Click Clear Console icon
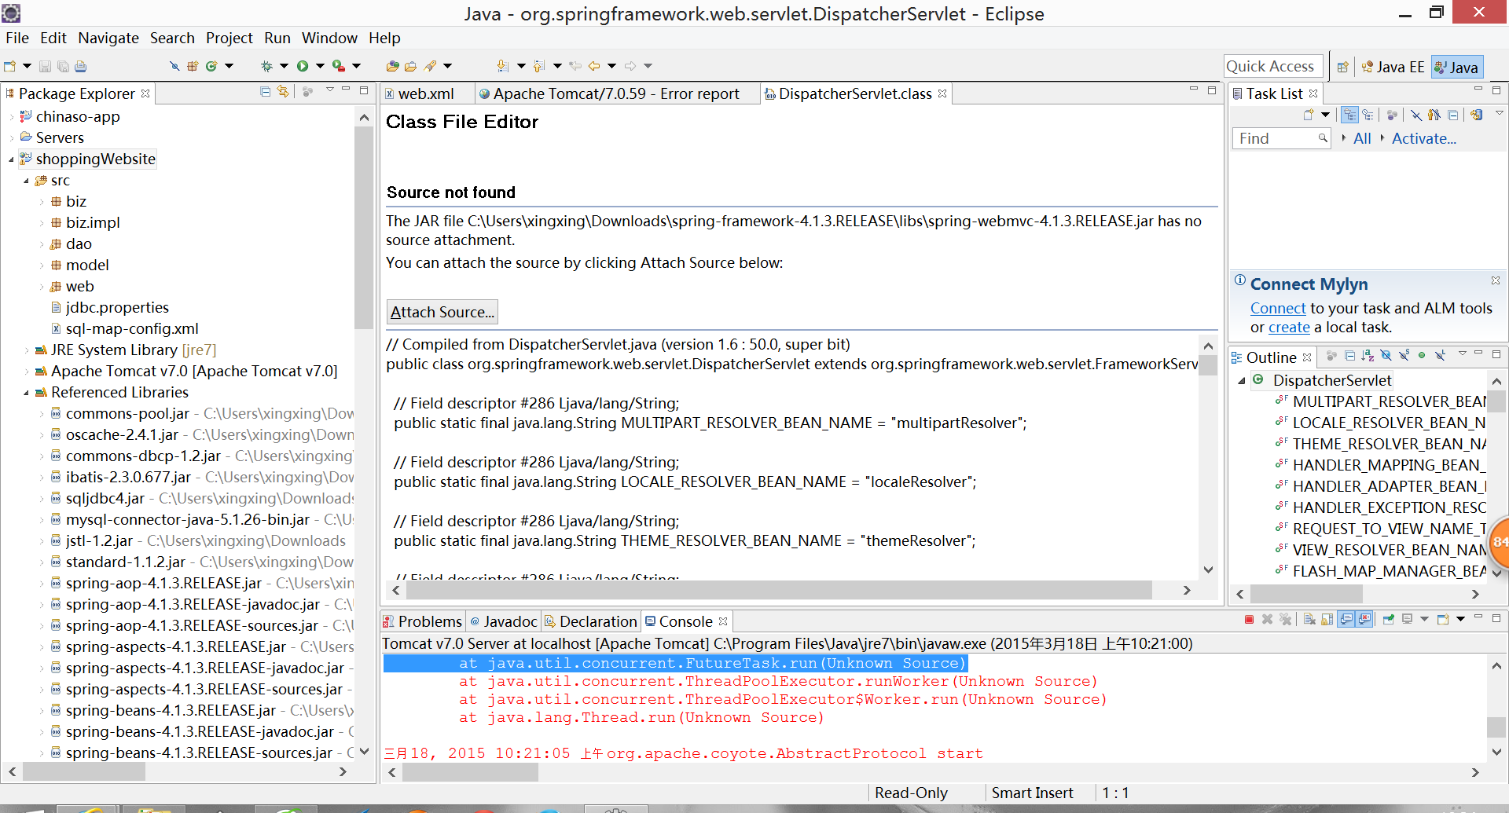The width and height of the screenshot is (1509, 813). [1309, 620]
